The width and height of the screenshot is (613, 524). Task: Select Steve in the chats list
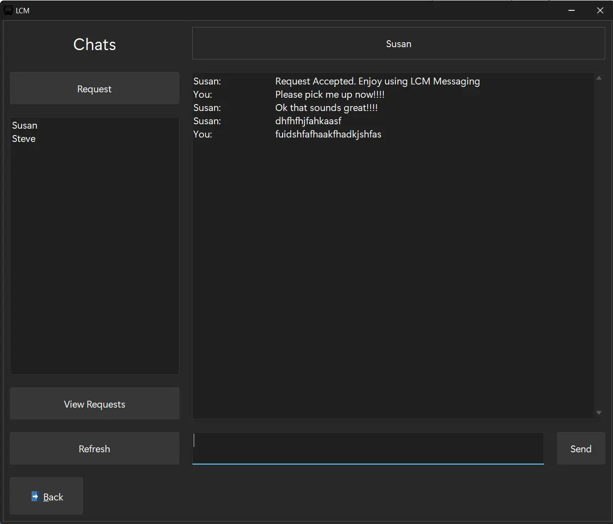click(24, 139)
